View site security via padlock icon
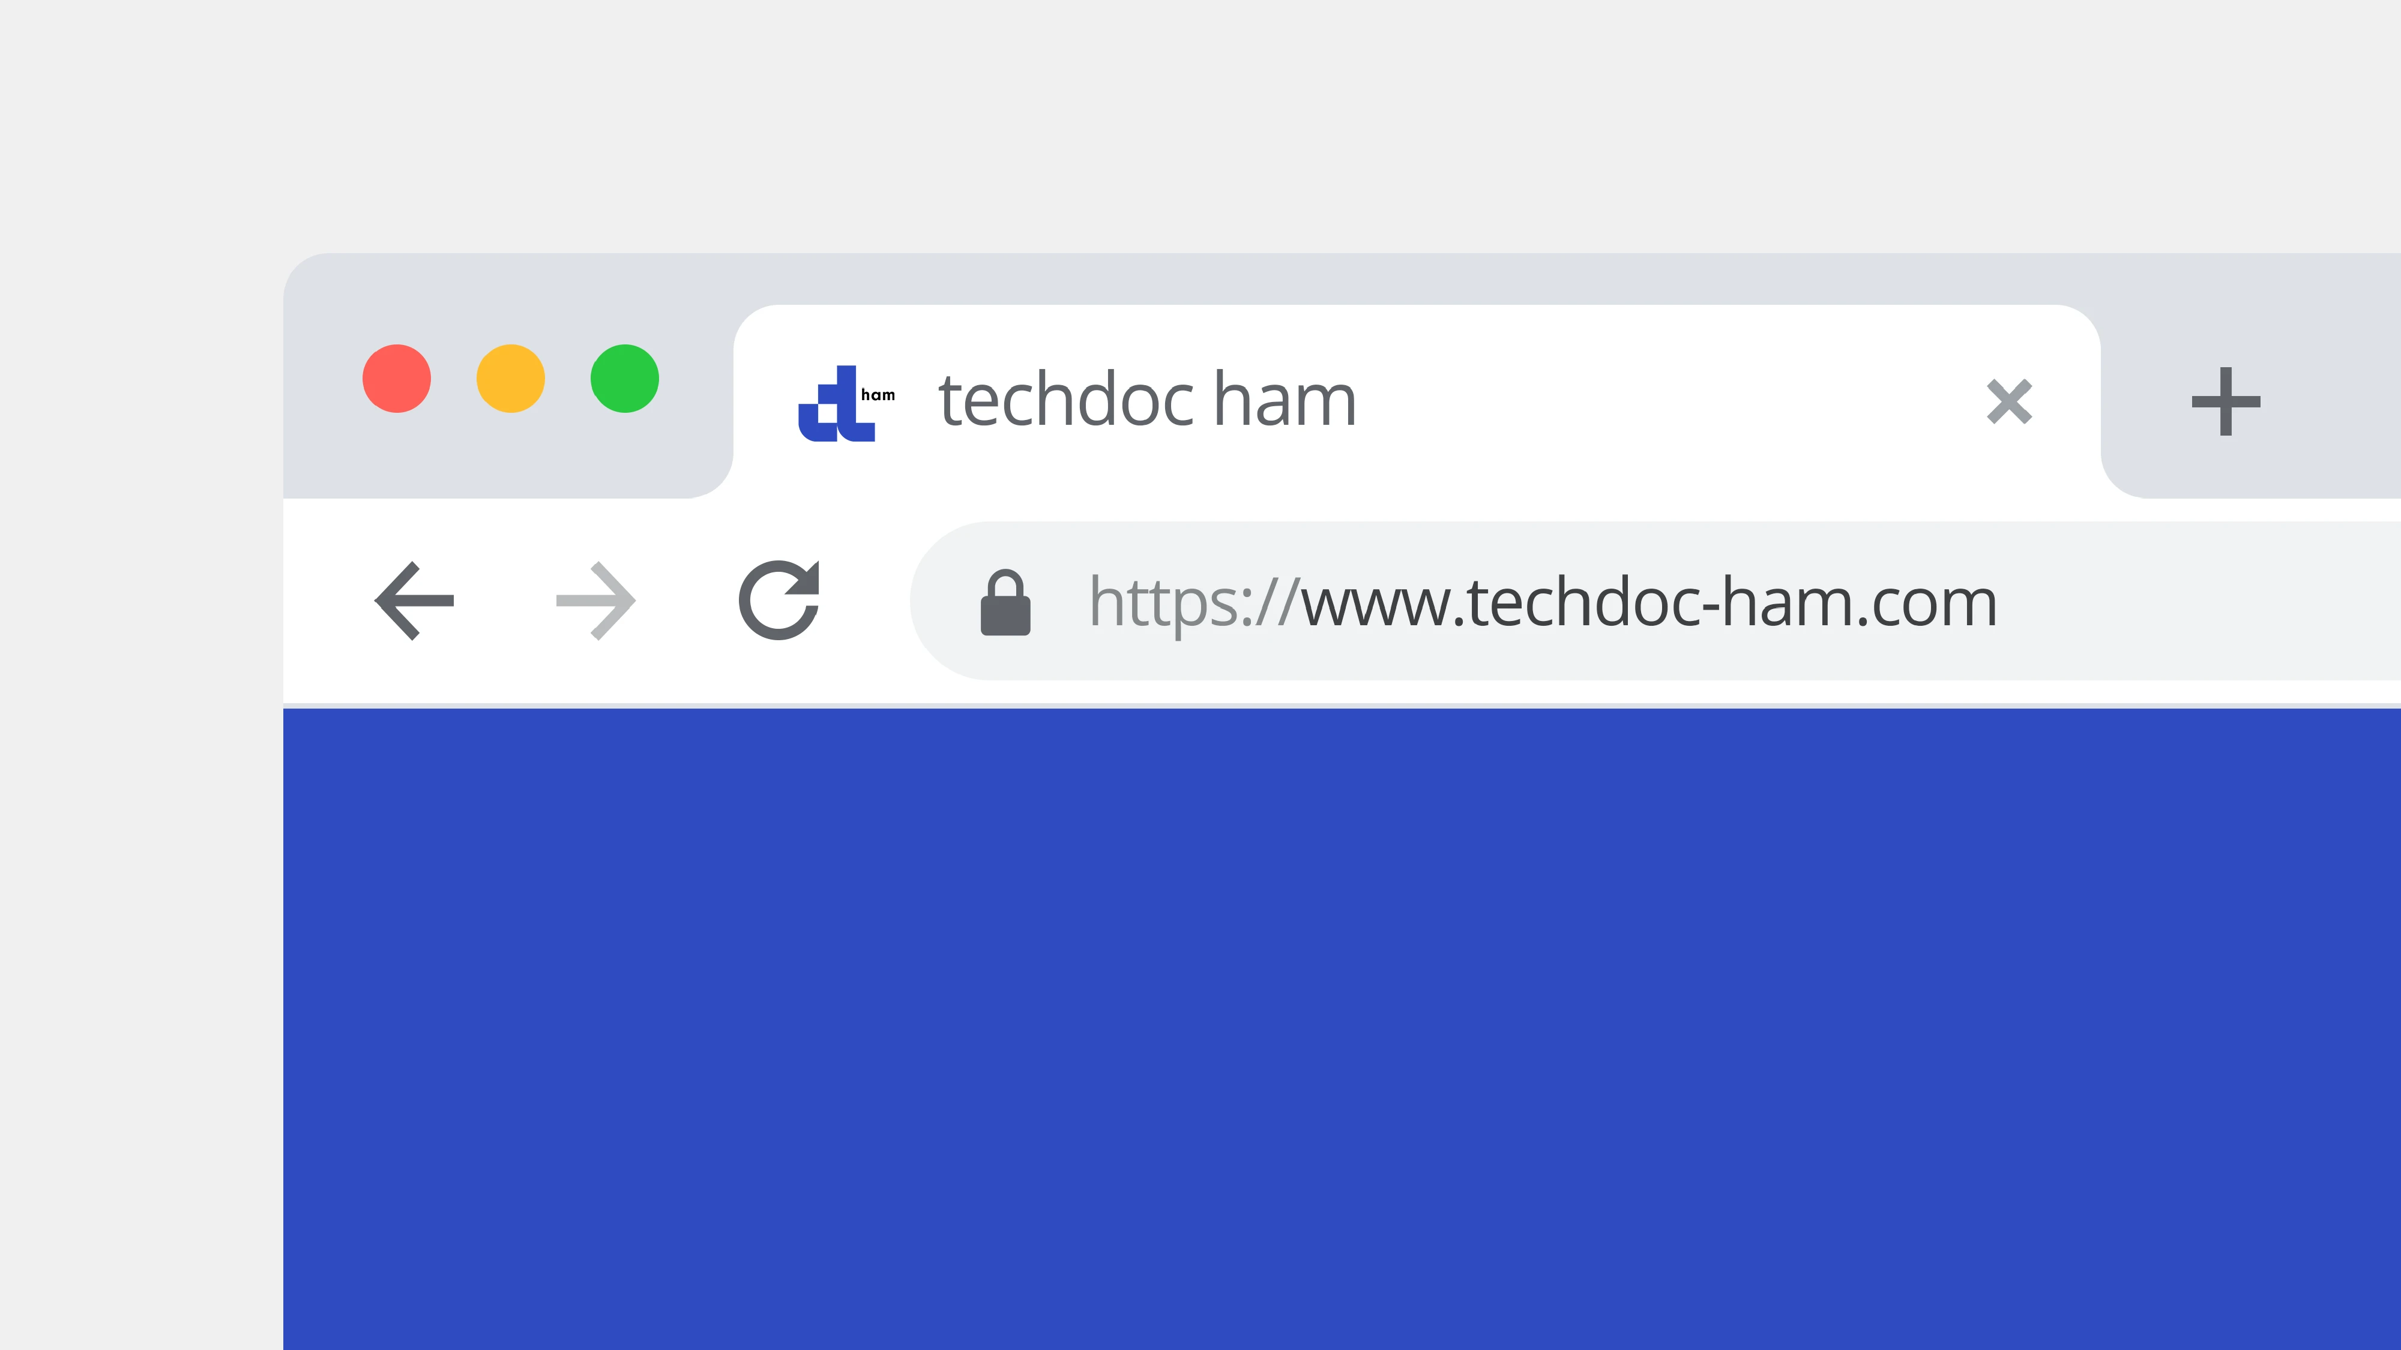This screenshot has width=2401, height=1350. (x=1005, y=602)
